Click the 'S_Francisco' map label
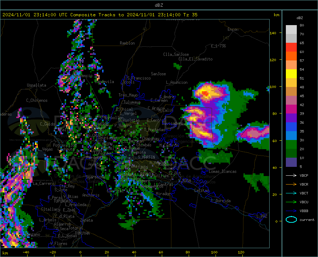The height and width of the screenshot is (257, 318). [x=139, y=78]
